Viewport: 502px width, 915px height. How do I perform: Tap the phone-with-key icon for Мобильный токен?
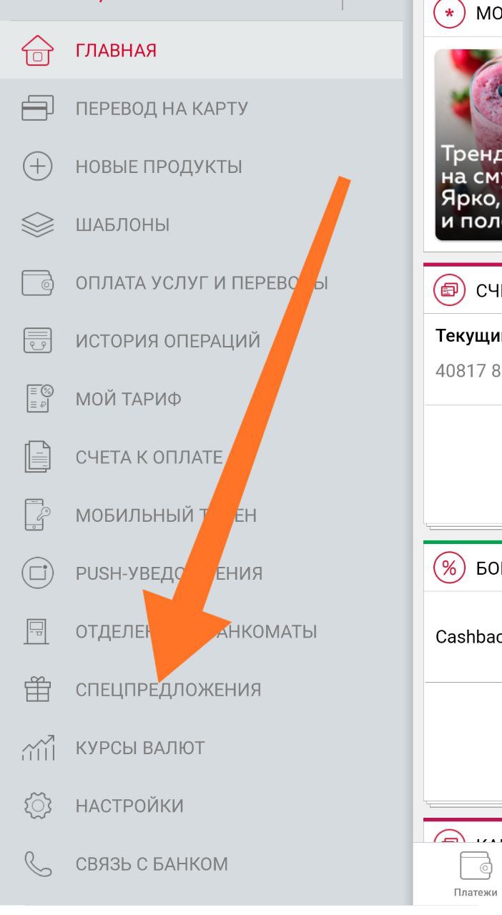click(38, 515)
